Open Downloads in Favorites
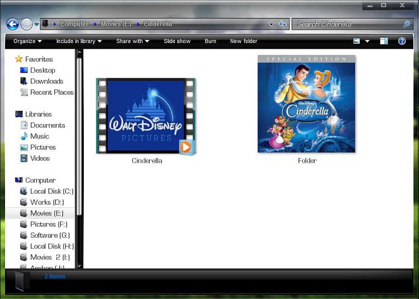This screenshot has width=419, height=299. [x=47, y=81]
